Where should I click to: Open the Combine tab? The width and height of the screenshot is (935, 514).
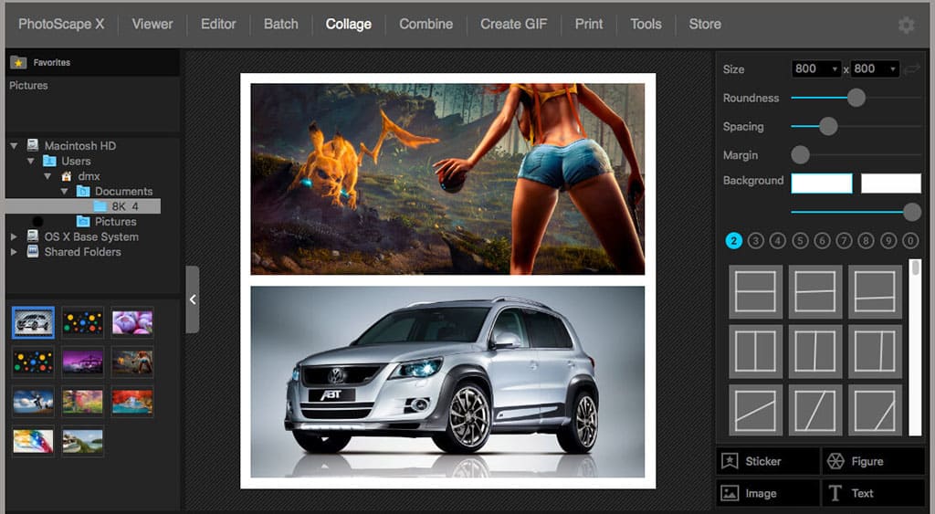tap(425, 25)
